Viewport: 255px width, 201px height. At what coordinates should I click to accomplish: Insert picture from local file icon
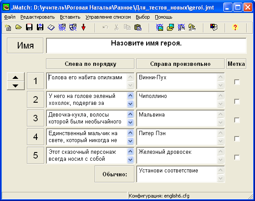click(x=170, y=27)
